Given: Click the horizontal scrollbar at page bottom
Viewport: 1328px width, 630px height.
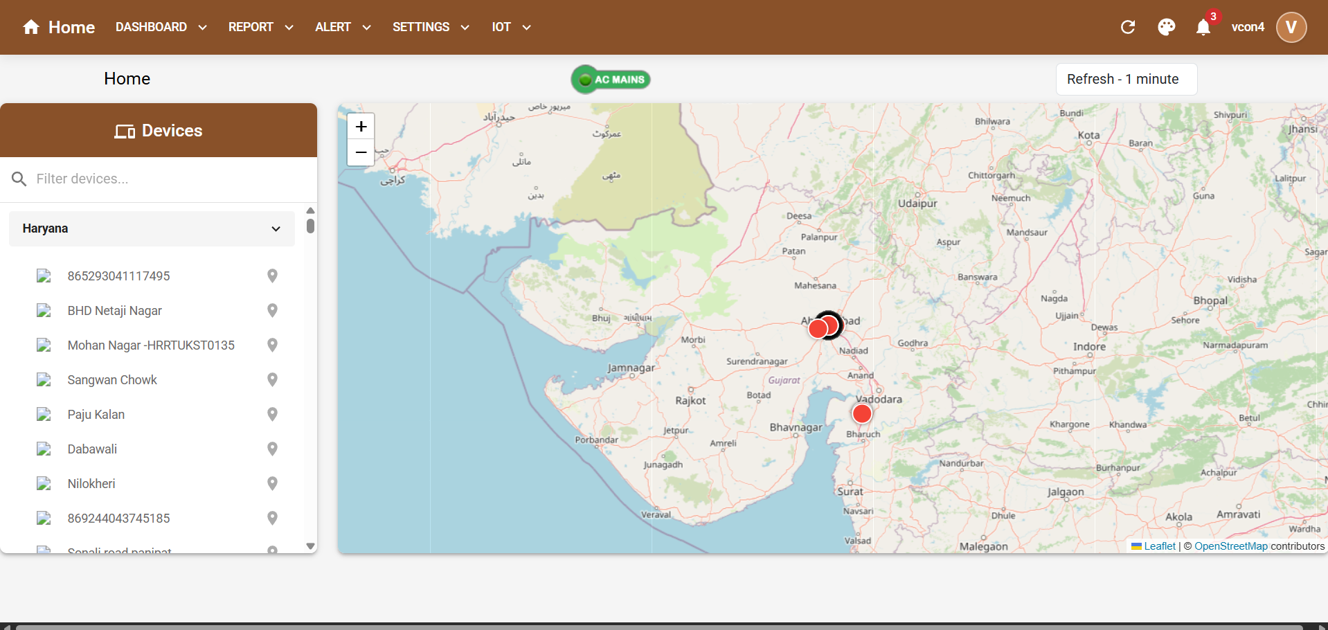Looking at the screenshot, I should (x=658, y=627).
